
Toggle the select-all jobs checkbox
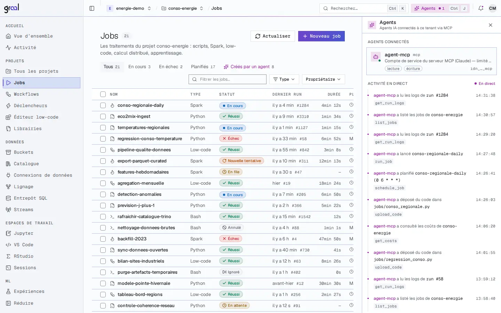click(103, 94)
